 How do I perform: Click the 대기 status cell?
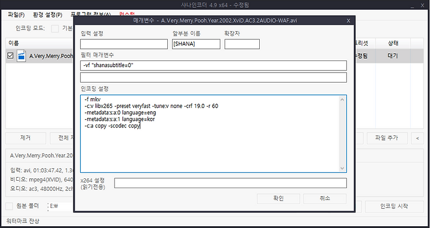click(393, 56)
